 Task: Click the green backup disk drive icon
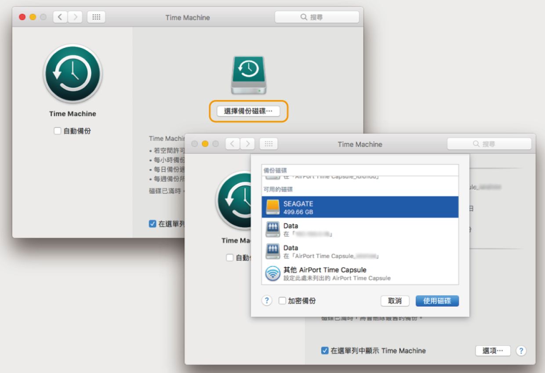point(248,75)
